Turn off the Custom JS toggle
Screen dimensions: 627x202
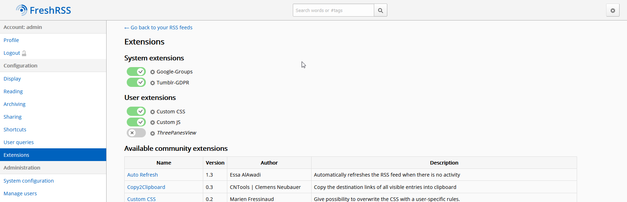pos(136,122)
